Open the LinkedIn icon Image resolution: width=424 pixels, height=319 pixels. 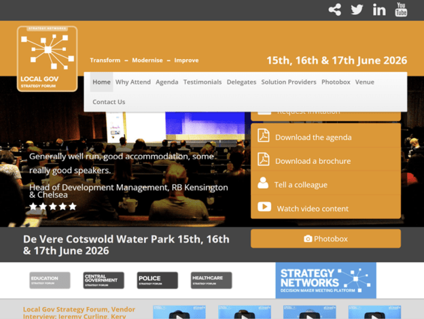tap(379, 10)
